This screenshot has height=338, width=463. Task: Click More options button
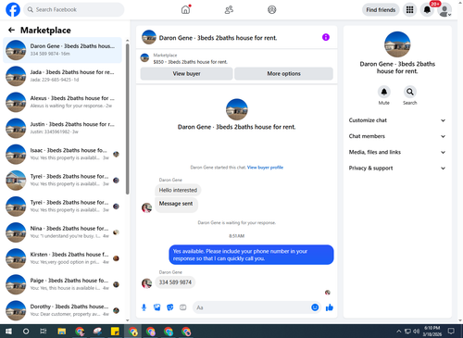tap(283, 73)
